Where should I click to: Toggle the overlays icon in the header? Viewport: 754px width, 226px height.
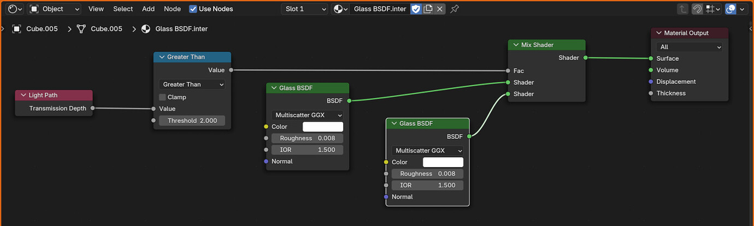tap(731, 9)
